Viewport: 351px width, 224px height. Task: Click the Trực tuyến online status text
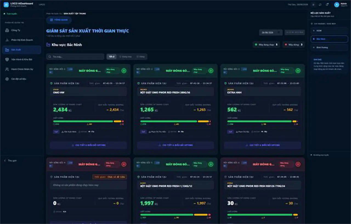pyautogui.click(x=12, y=14)
